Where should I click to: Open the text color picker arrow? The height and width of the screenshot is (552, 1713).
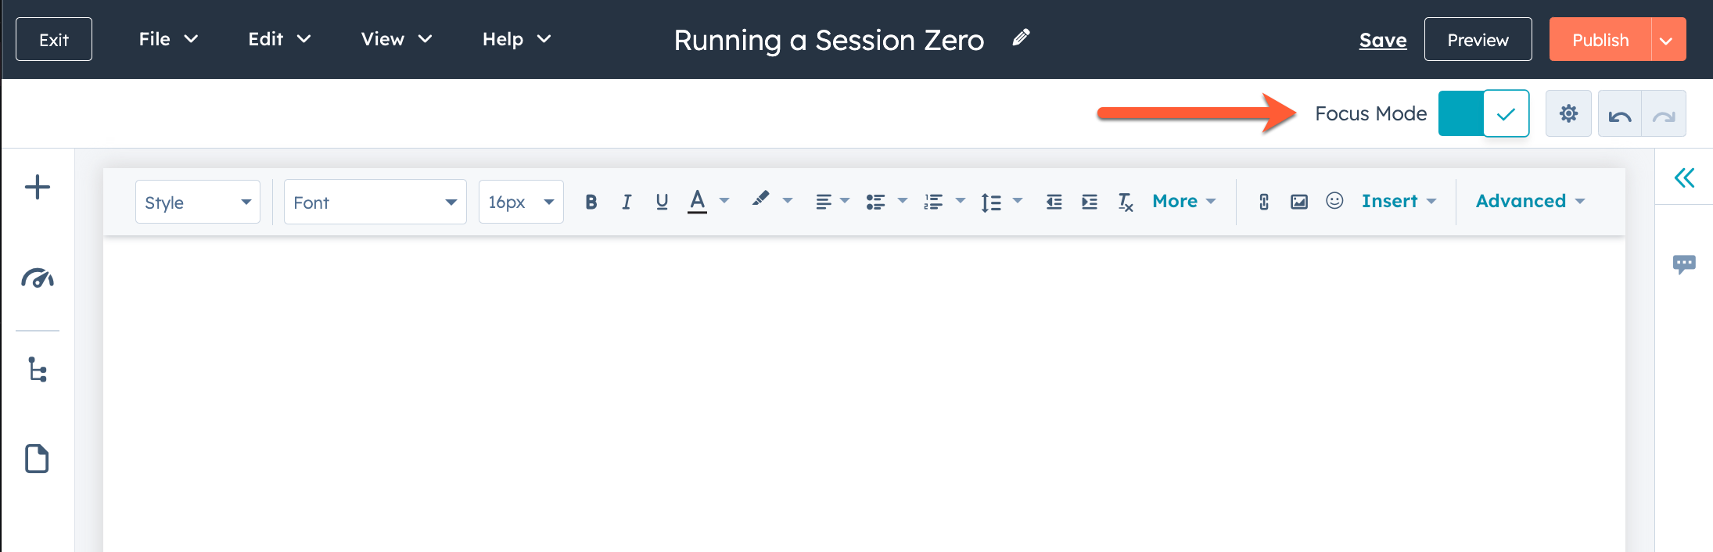pos(724,201)
